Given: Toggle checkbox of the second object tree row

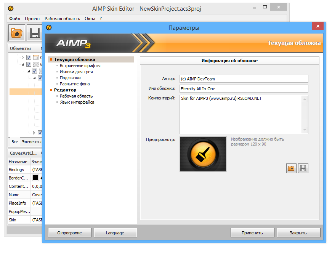Looking at the screenshot, I should click(29, 64).
